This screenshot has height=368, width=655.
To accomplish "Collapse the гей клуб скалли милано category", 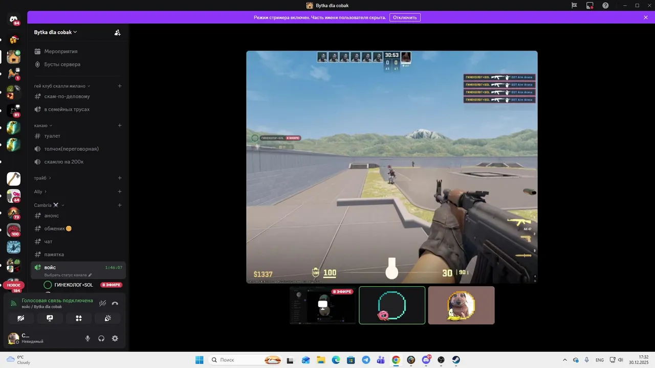I will click(x=62, y=86).
